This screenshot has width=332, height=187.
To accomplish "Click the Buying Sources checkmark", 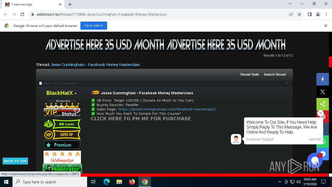I will 93,105.
